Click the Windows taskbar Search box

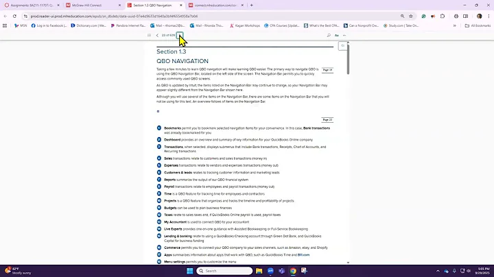click(224, 271)
